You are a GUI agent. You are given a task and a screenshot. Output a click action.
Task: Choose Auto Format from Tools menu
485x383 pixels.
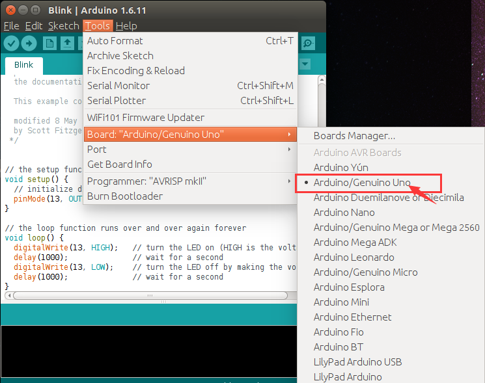(x=190, y=41)
